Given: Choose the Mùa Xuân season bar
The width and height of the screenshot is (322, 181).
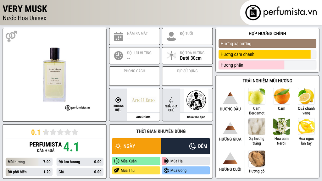Looking at the screenshot, I should point(136,161).
